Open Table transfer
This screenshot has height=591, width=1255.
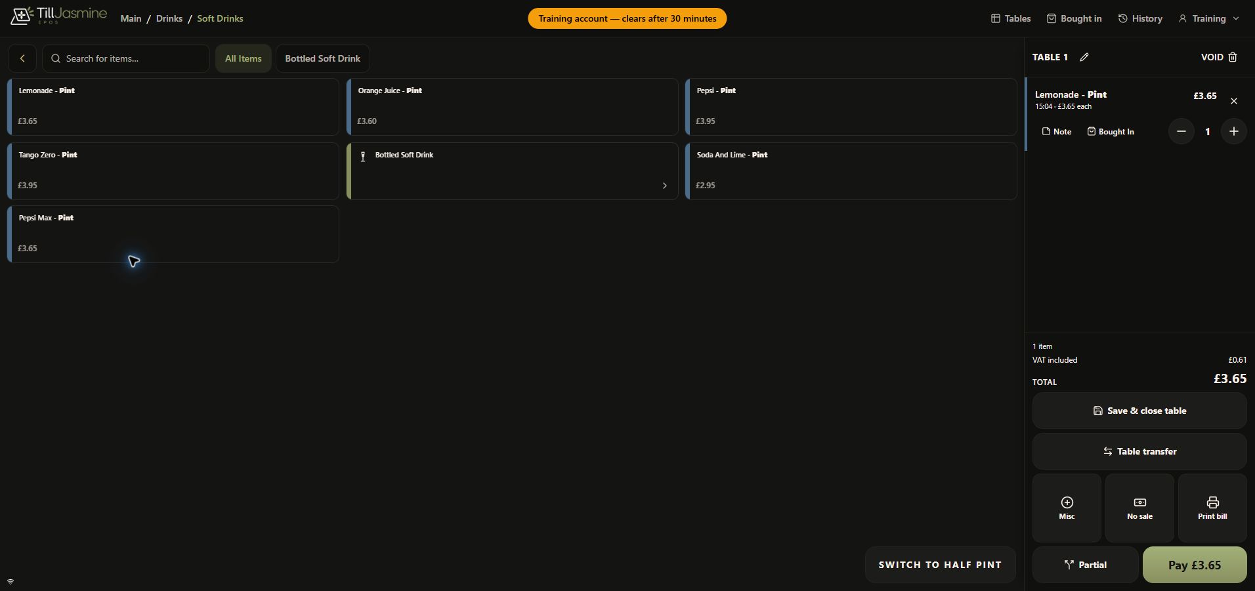tap(1139, 451)
